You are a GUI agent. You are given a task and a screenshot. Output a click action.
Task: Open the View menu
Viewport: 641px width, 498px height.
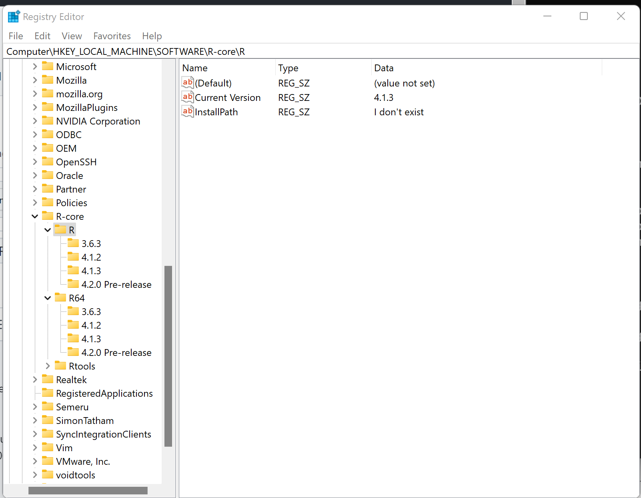pos(71,36)
